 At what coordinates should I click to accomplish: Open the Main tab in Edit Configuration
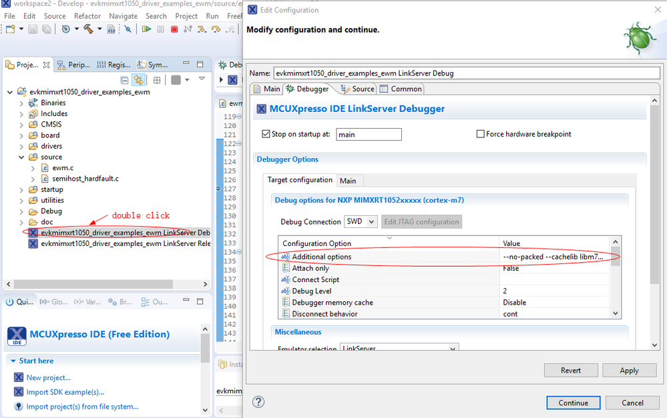pos(266,89)
